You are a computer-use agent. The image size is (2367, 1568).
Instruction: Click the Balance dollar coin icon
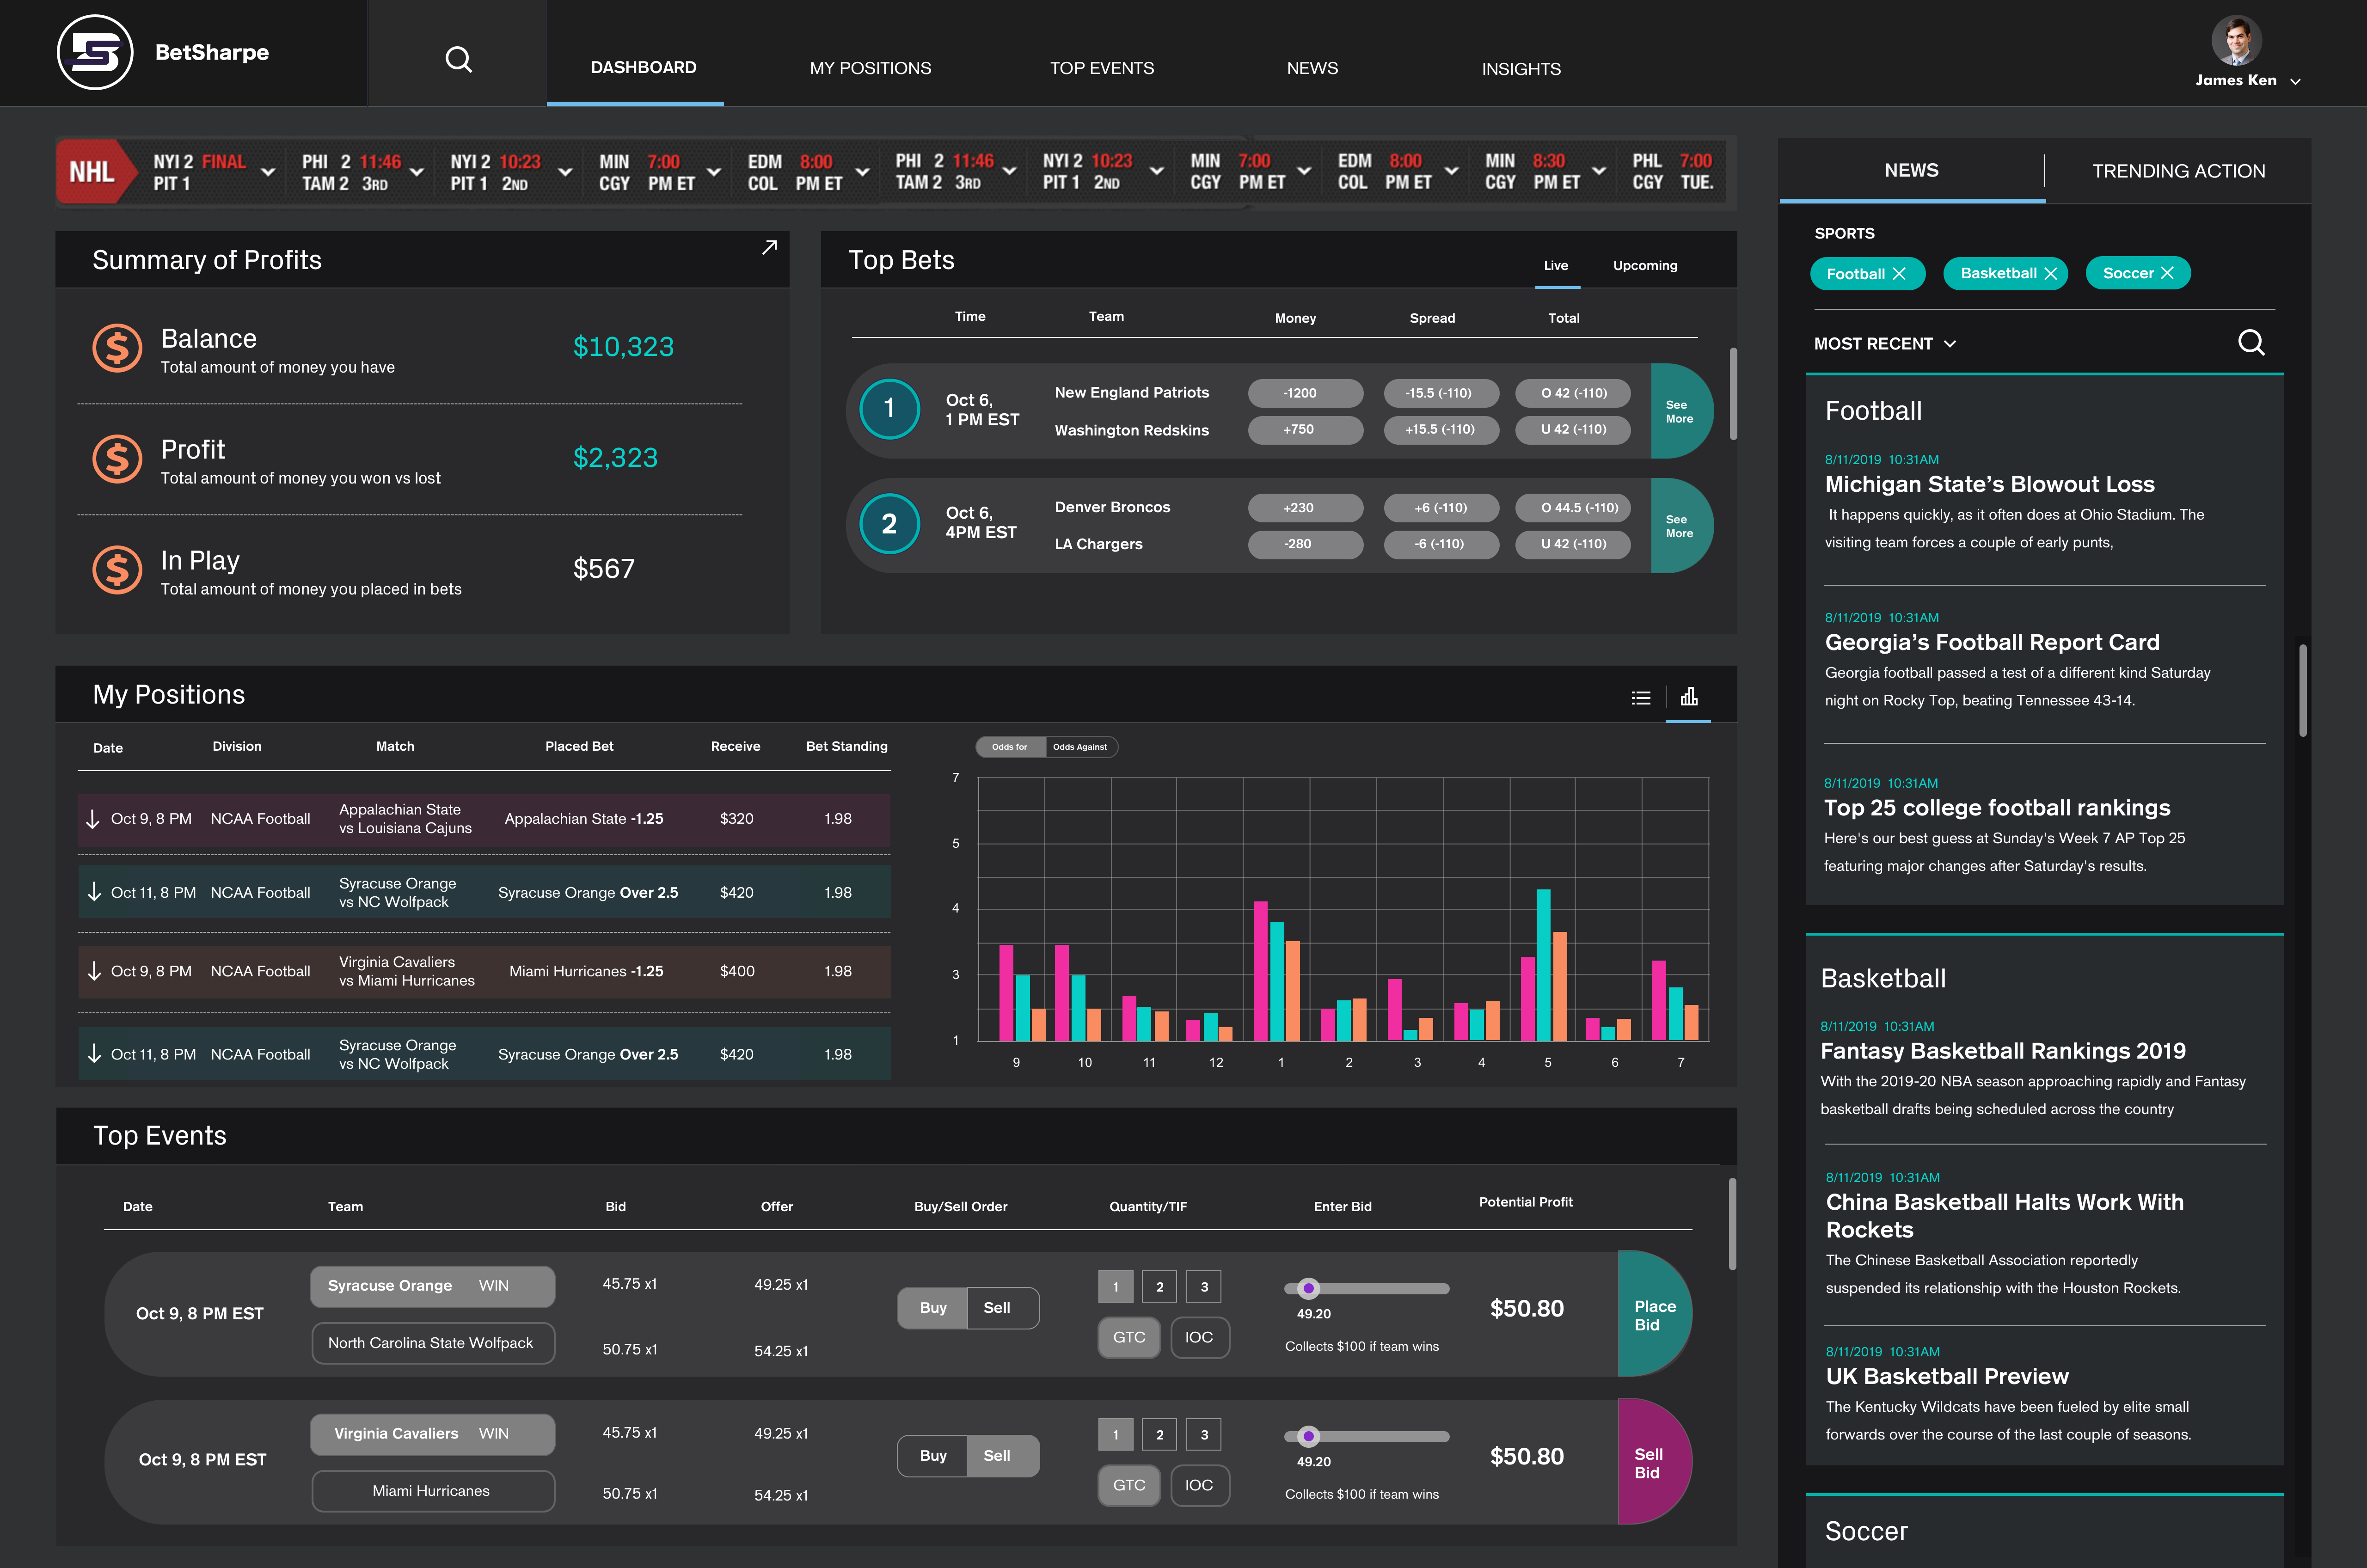pyautogui.click(x=117, y=348)
